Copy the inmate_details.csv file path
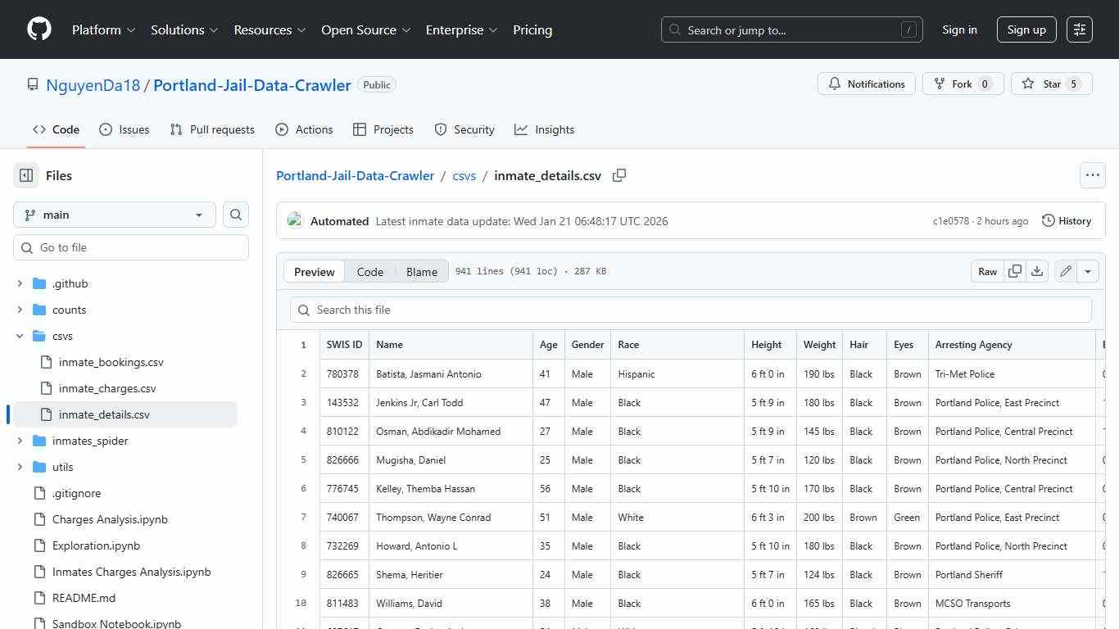 click(x=619, y=175)
